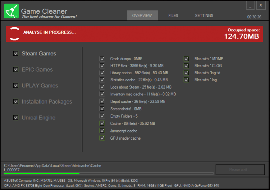Open the SETTINGS tab

pos(204,16)
